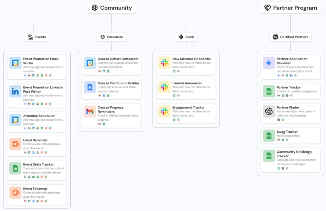Viewport: 326px width, 211px height.
Task: Click the Gmail icon on Course Progress Reminders
Action: pyautogui.click(x=90, y=111)
